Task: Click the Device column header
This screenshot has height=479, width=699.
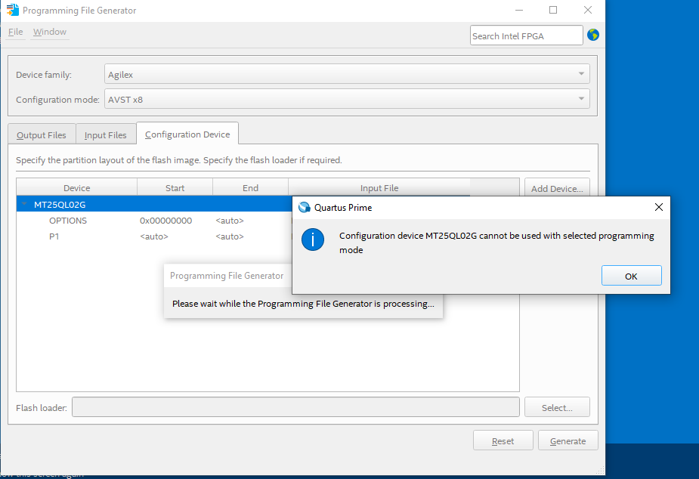Action: point(76,187)
